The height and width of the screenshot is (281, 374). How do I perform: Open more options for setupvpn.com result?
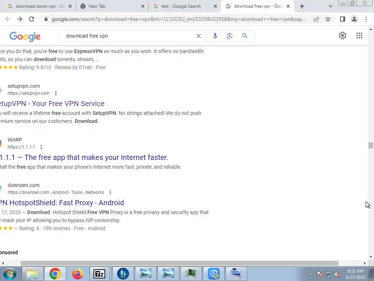pos(56,93)
